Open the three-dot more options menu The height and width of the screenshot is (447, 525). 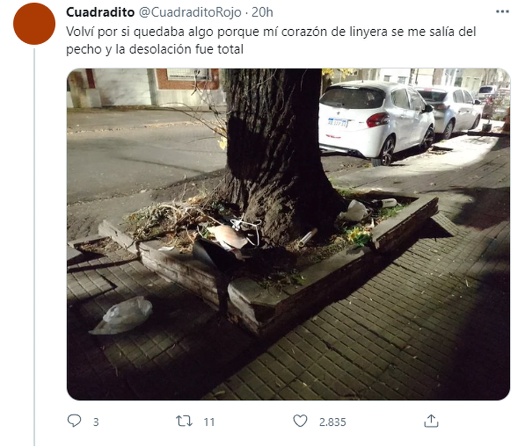pos(502,12)
